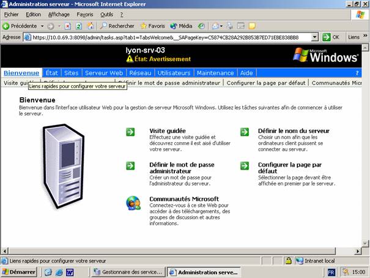Switch to the Réseau tab
The image size is (370, 278).
coord(139,73)
